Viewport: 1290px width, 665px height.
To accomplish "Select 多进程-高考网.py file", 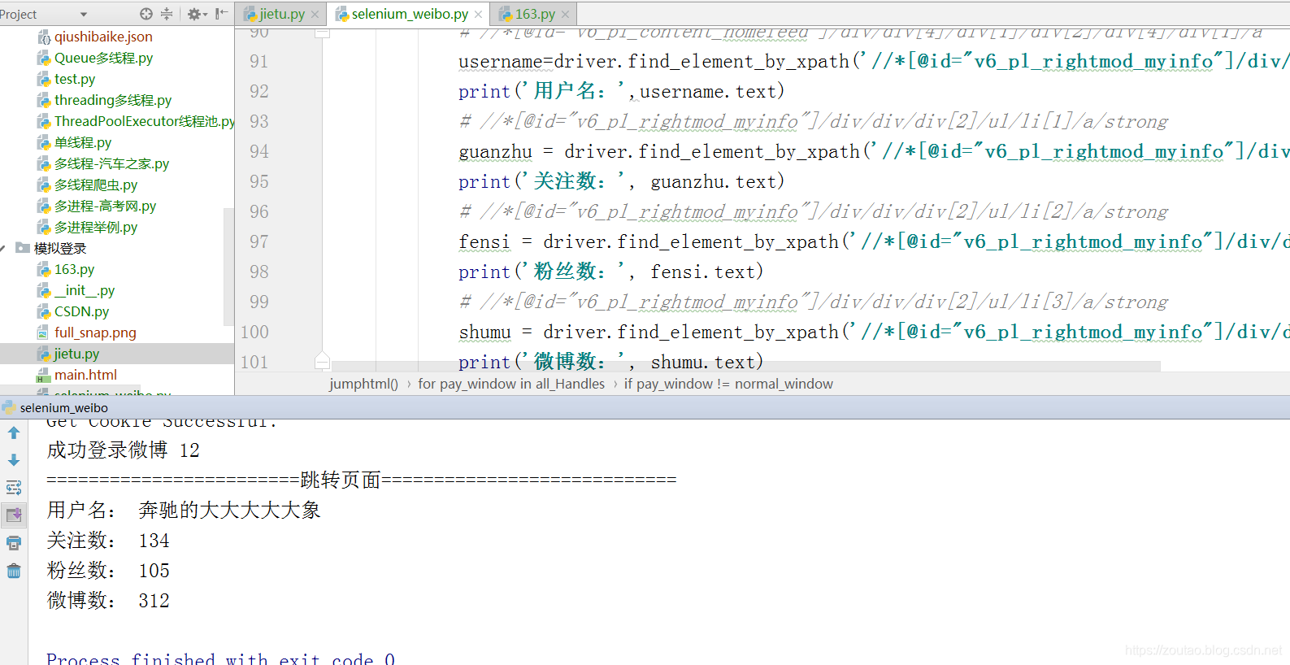I will tap(105, 206).
